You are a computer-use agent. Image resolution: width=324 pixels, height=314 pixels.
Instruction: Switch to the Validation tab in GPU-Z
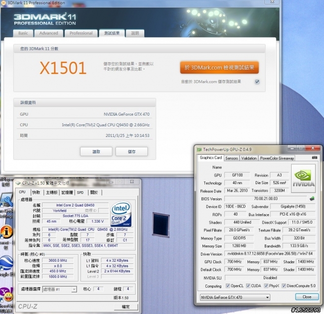coord(249,158)
